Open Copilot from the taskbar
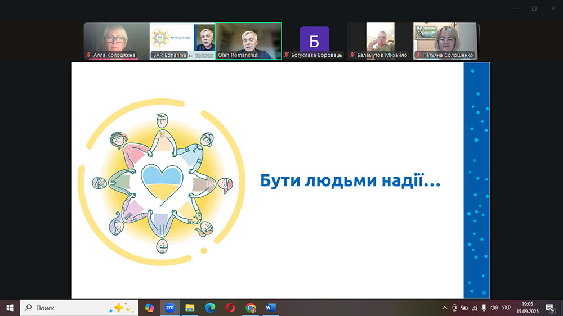The image size is (563, 316). [149, 308]
